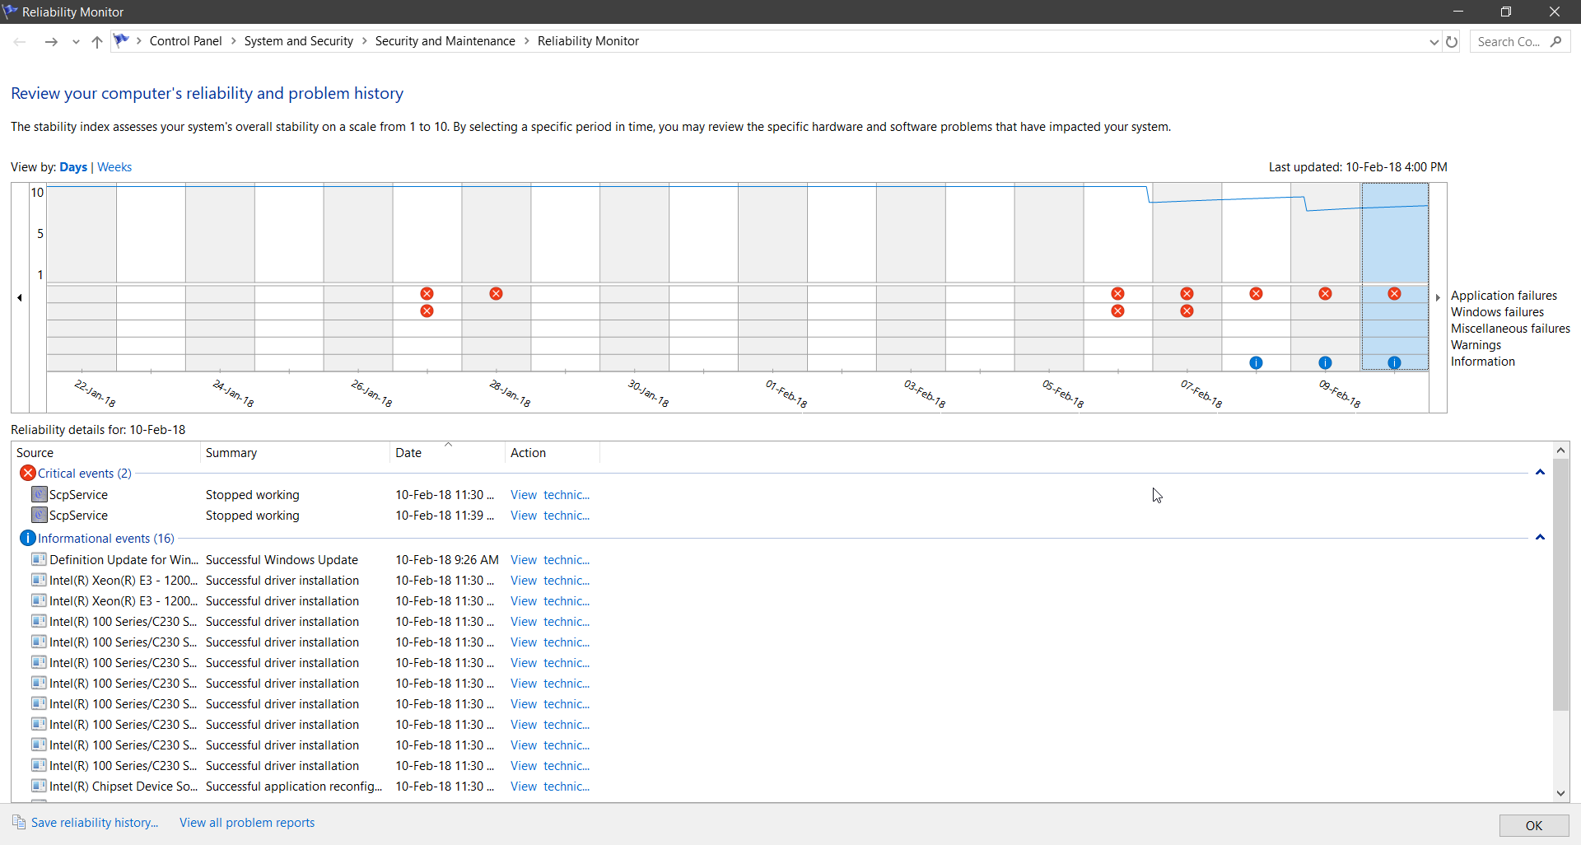Viewport: 1581px width, 845px height.
Task: Click the information icon on 08-Feb-18
Action: 1256,362
